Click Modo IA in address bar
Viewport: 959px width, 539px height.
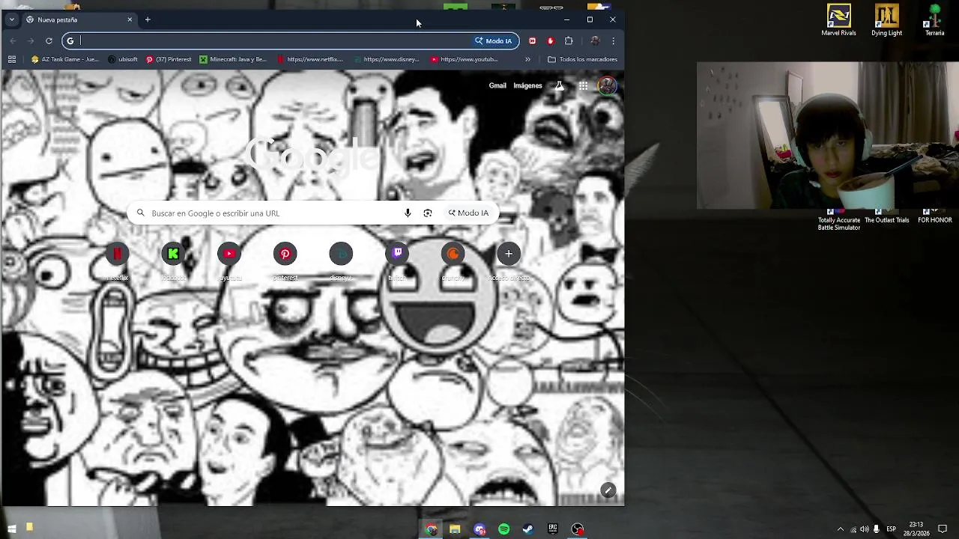click(494, 41)
